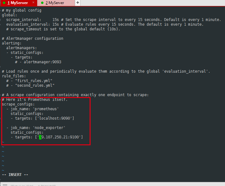The image size is (225, 186).
Task: Click the '"second_rules.yml"' entry
Action: click(35, 85)
